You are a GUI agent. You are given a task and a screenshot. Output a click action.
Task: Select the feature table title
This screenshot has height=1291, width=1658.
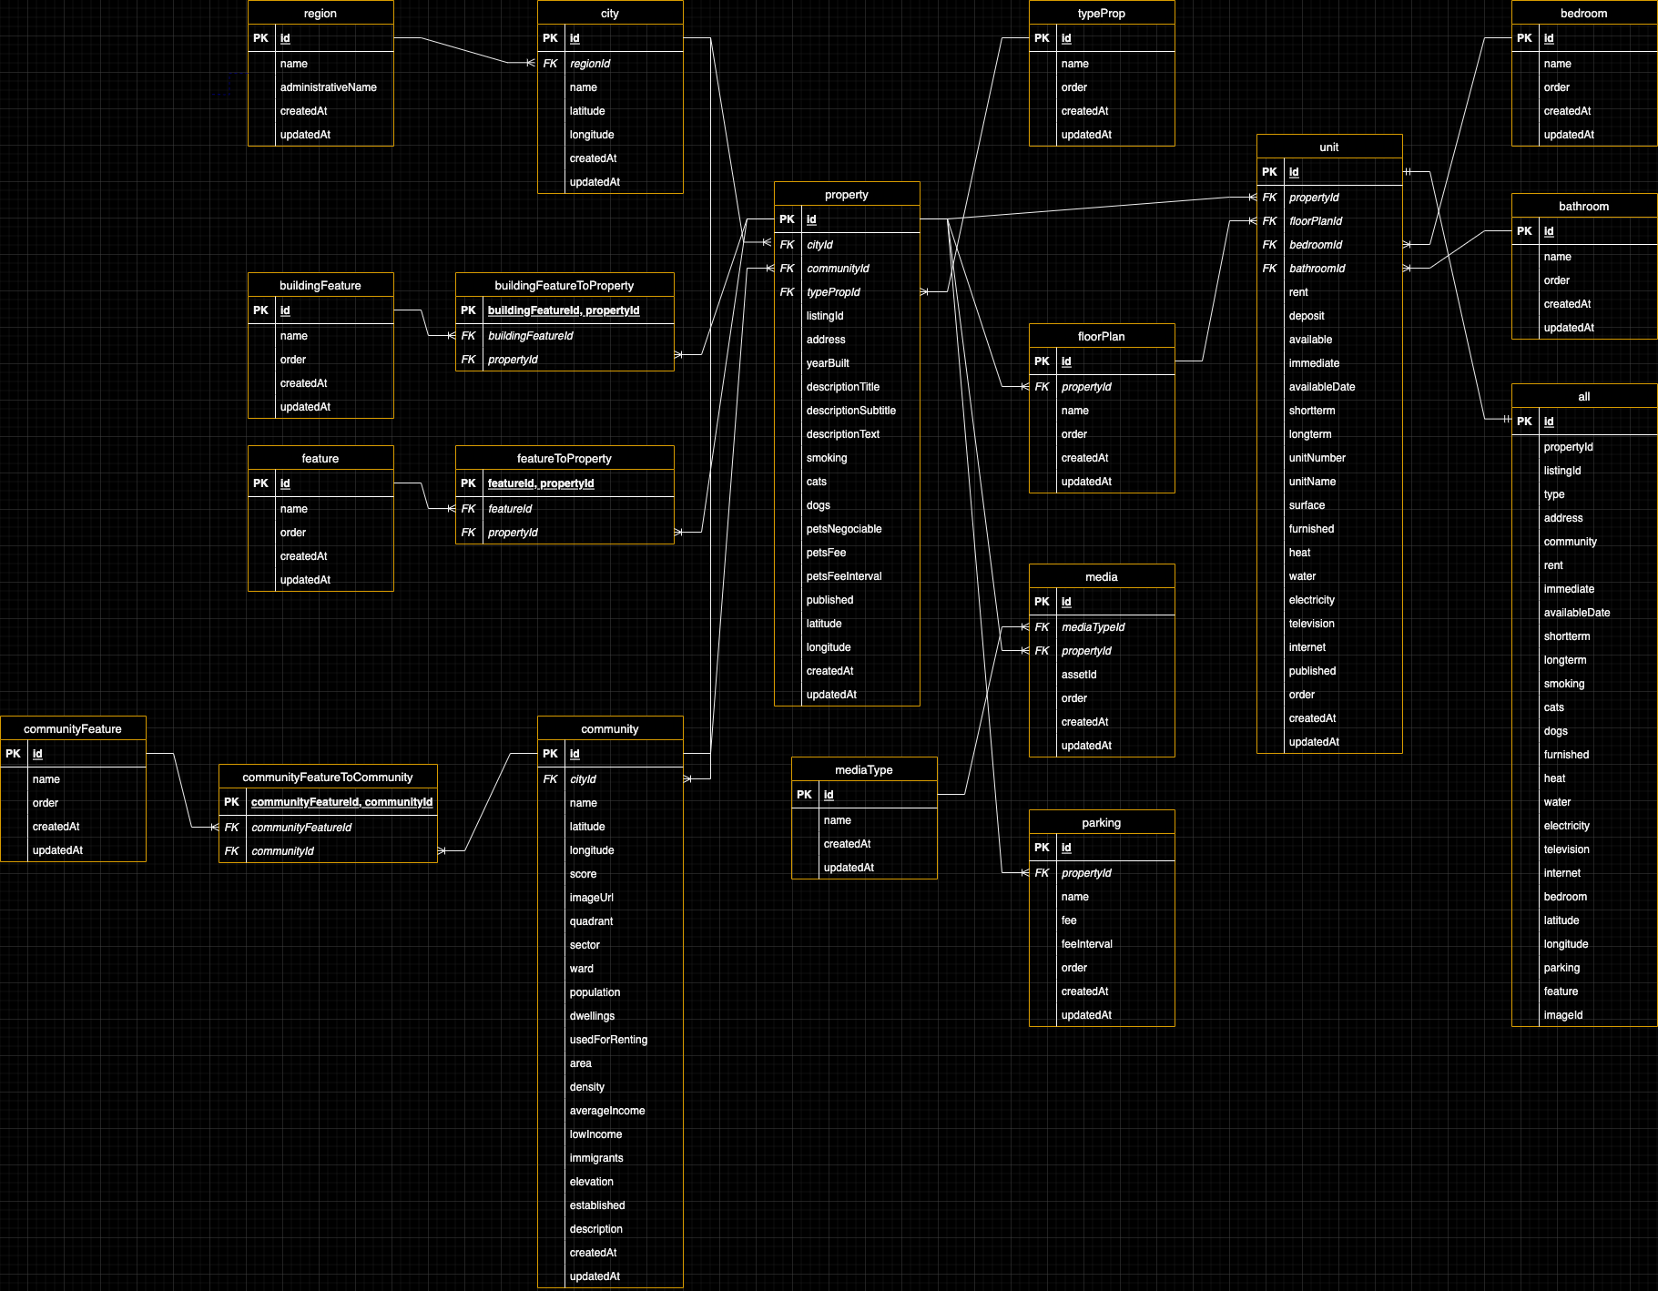tap(320, 458)
